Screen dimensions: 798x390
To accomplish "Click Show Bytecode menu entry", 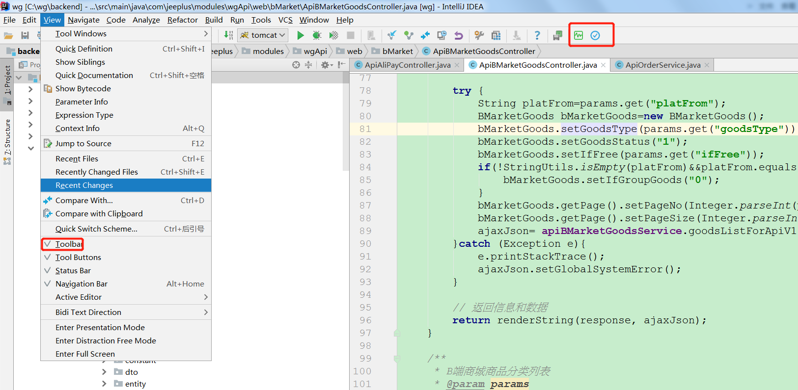I will coord(126,88).
